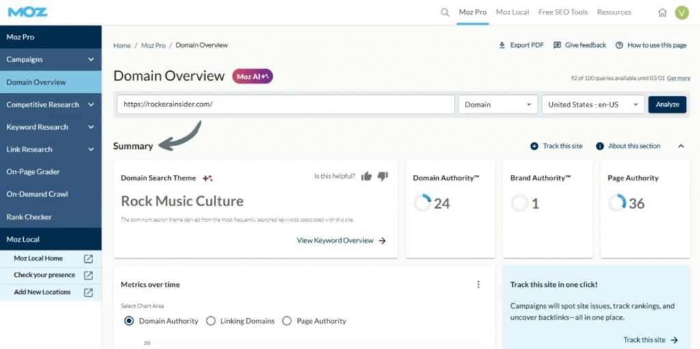Viewport: 700px width, 349px height.
Task: Switch to the Moz Local top tab
Action: pyautogui.click(x=513, y=12)
